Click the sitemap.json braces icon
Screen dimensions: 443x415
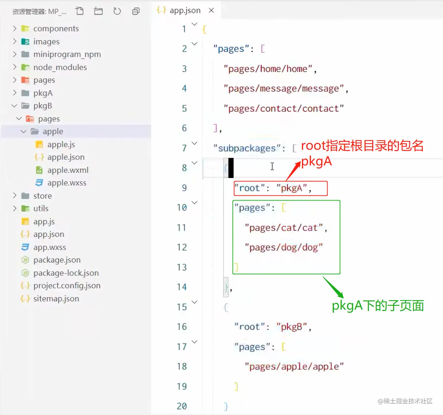click(25, 298)
